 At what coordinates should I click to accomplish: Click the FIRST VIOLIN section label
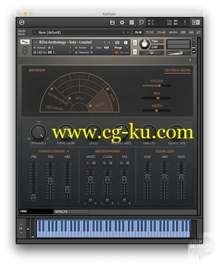pyautogui.click(x=54, y=108)
